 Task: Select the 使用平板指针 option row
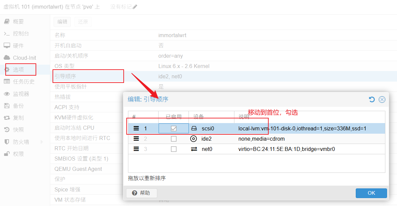223,87
